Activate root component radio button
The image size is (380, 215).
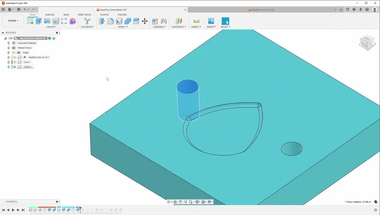click(54, 38)
